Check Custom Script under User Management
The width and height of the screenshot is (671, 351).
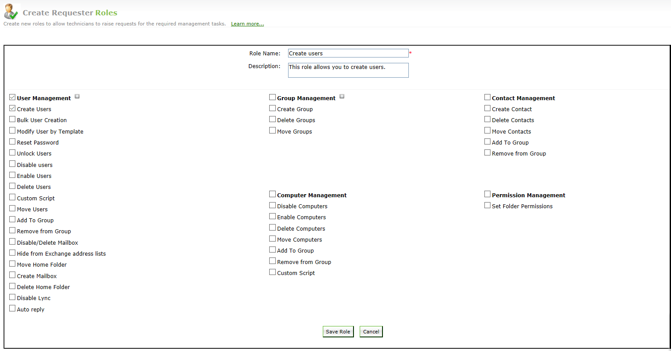(12, 197)
